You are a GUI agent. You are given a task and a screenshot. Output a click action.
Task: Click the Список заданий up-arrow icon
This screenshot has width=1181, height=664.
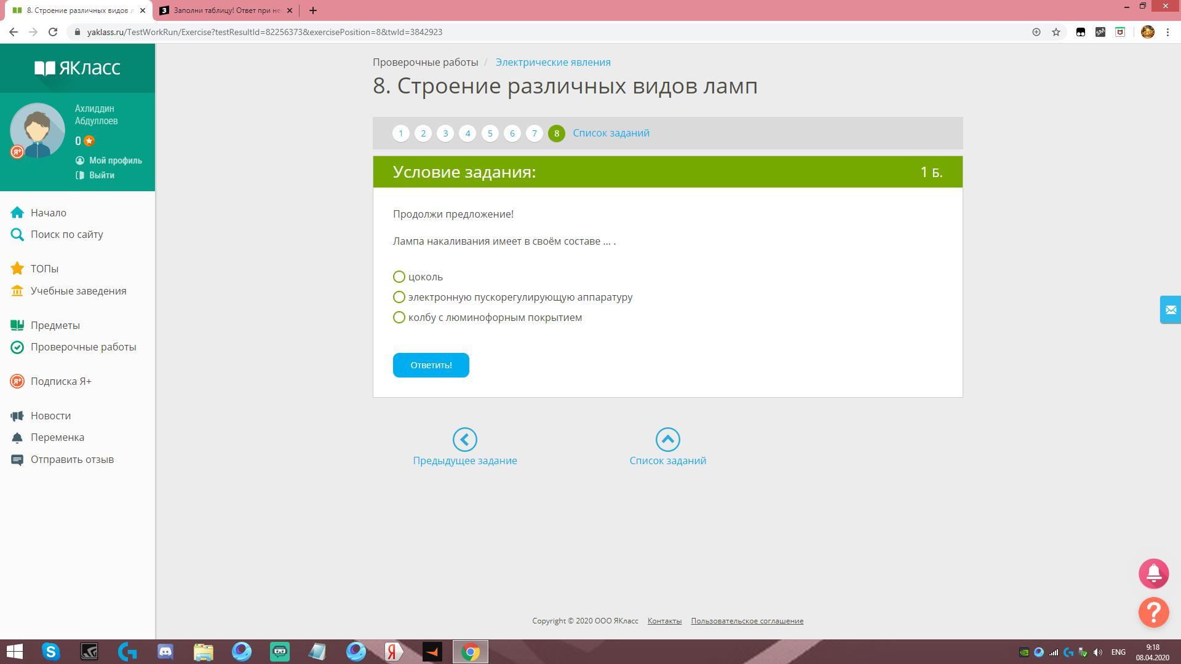click(x=667, y=440)
